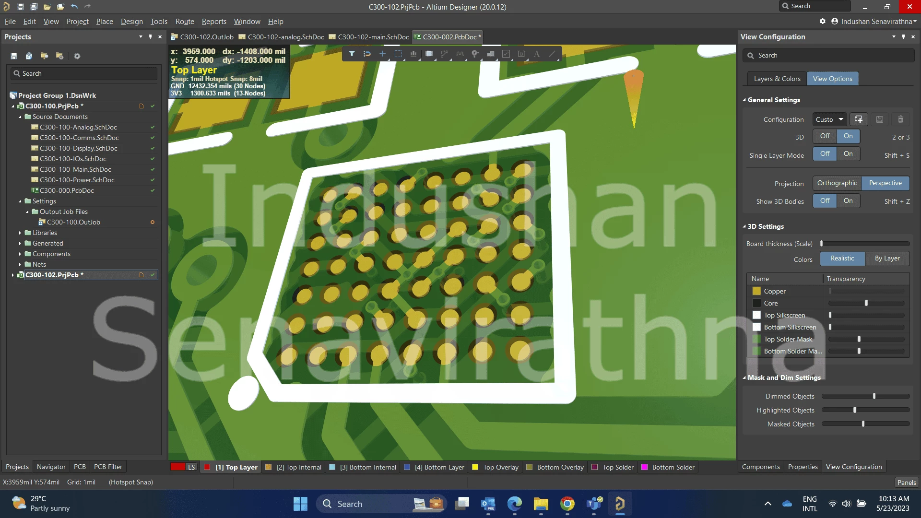
Task: Choose Realistic colors mode
Action: (x=842, y=259)
